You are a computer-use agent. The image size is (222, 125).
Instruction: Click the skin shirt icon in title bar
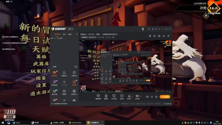(156, 29)
